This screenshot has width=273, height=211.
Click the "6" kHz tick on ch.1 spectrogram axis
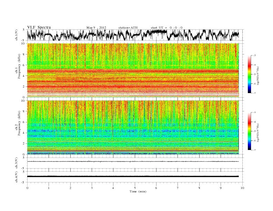click(x=24, y=65)
